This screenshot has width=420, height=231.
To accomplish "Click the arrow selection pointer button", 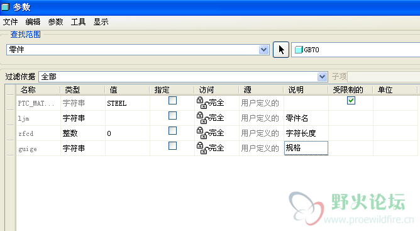I will (x=280, y=50).
